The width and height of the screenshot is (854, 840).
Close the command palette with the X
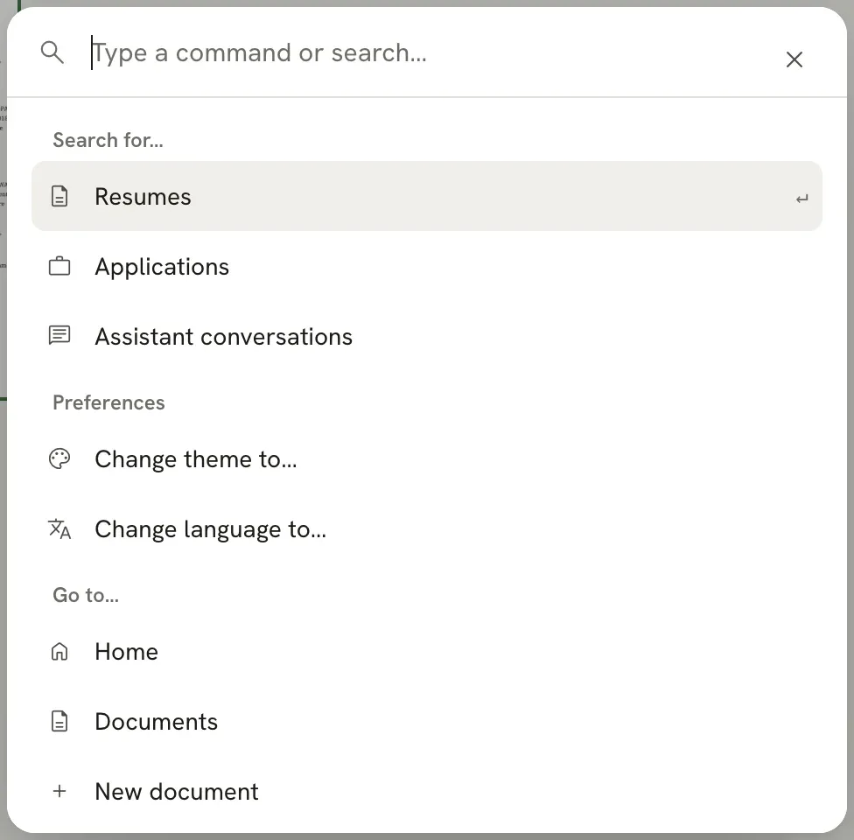pyautogui.click(x=794, y=59)
